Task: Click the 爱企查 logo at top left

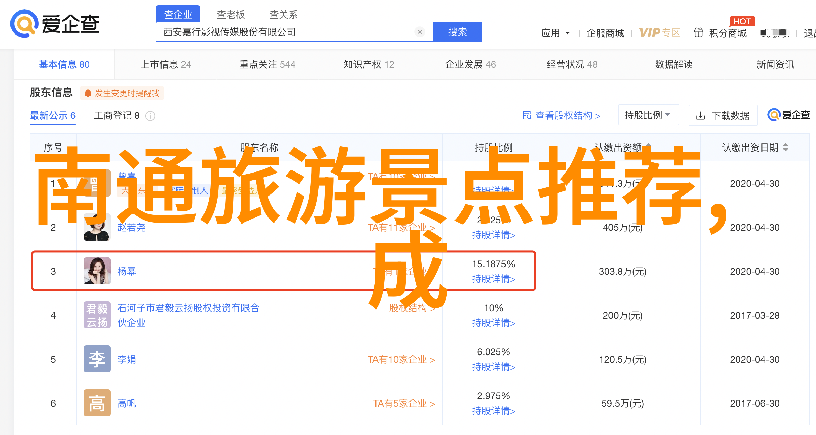Action: [x=55, y=24]
